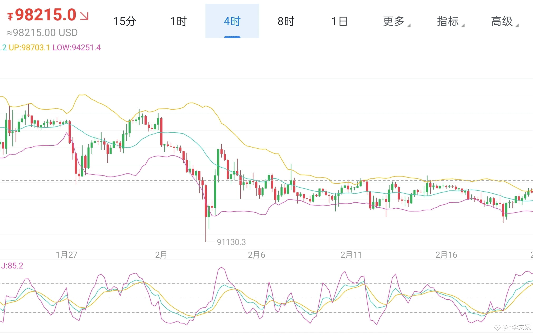The image size is (533, 333).
Task: Click the 91130.3 lowest price marker
Action: [x=231, y=242]
